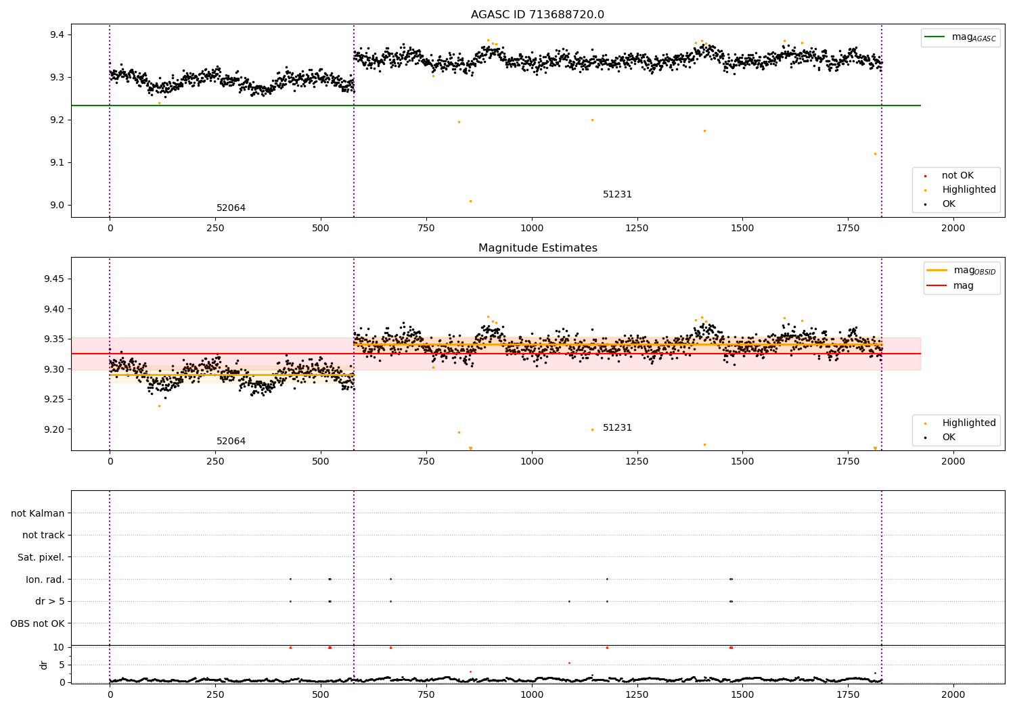Click the orange mag OBSID legend entry
1015x710 pixels.
(x=962, y=270)
